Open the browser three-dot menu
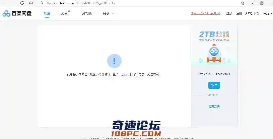 270,3
